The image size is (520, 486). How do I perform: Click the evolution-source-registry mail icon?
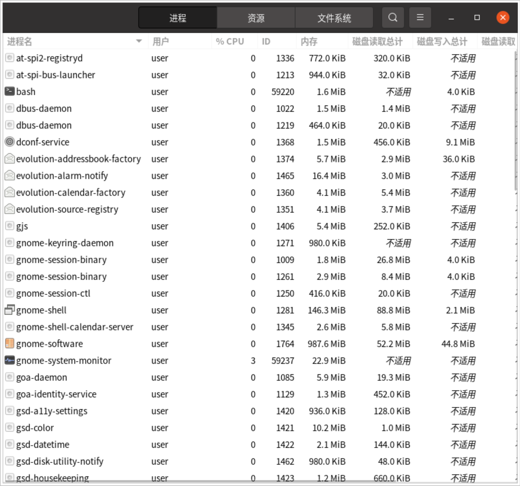tap(9, 209)
